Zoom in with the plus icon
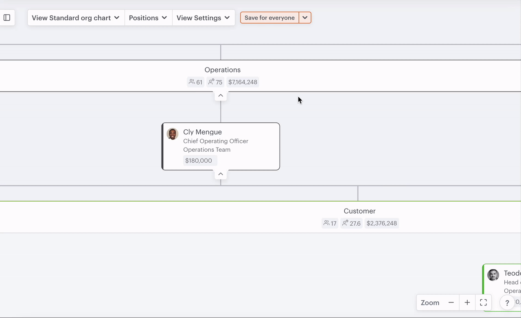Screen dimensions: 521x318 click(x=467, y=303)
